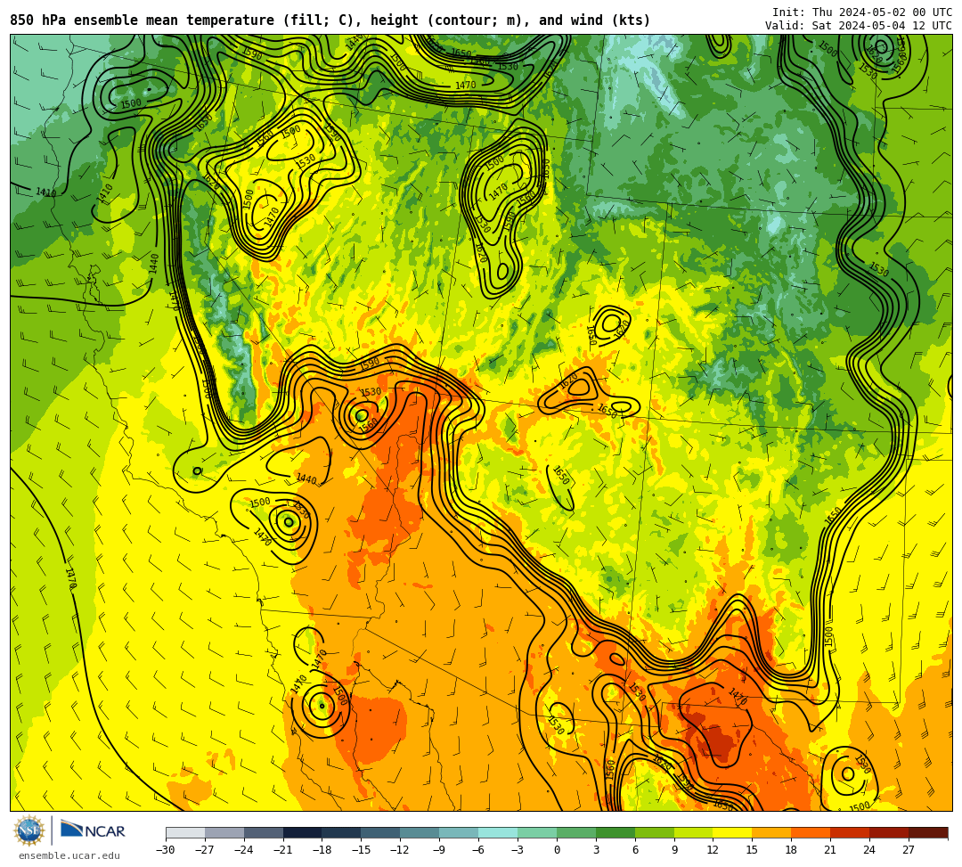Image resolution: width=962 pixels, height=867 pixels.
Task: Pick the medium green 0 to 3 colorbar swatch
Action: (576, 832)
